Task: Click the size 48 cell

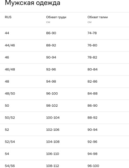Action: [x=7, y=82]
